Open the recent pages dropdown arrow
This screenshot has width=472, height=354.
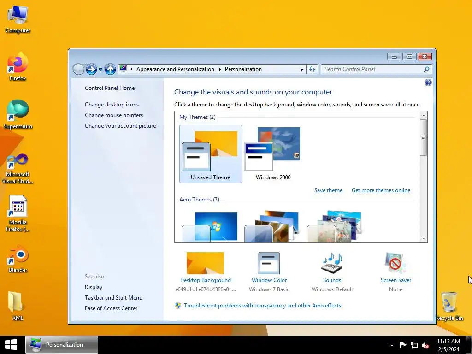click(100, 70)
